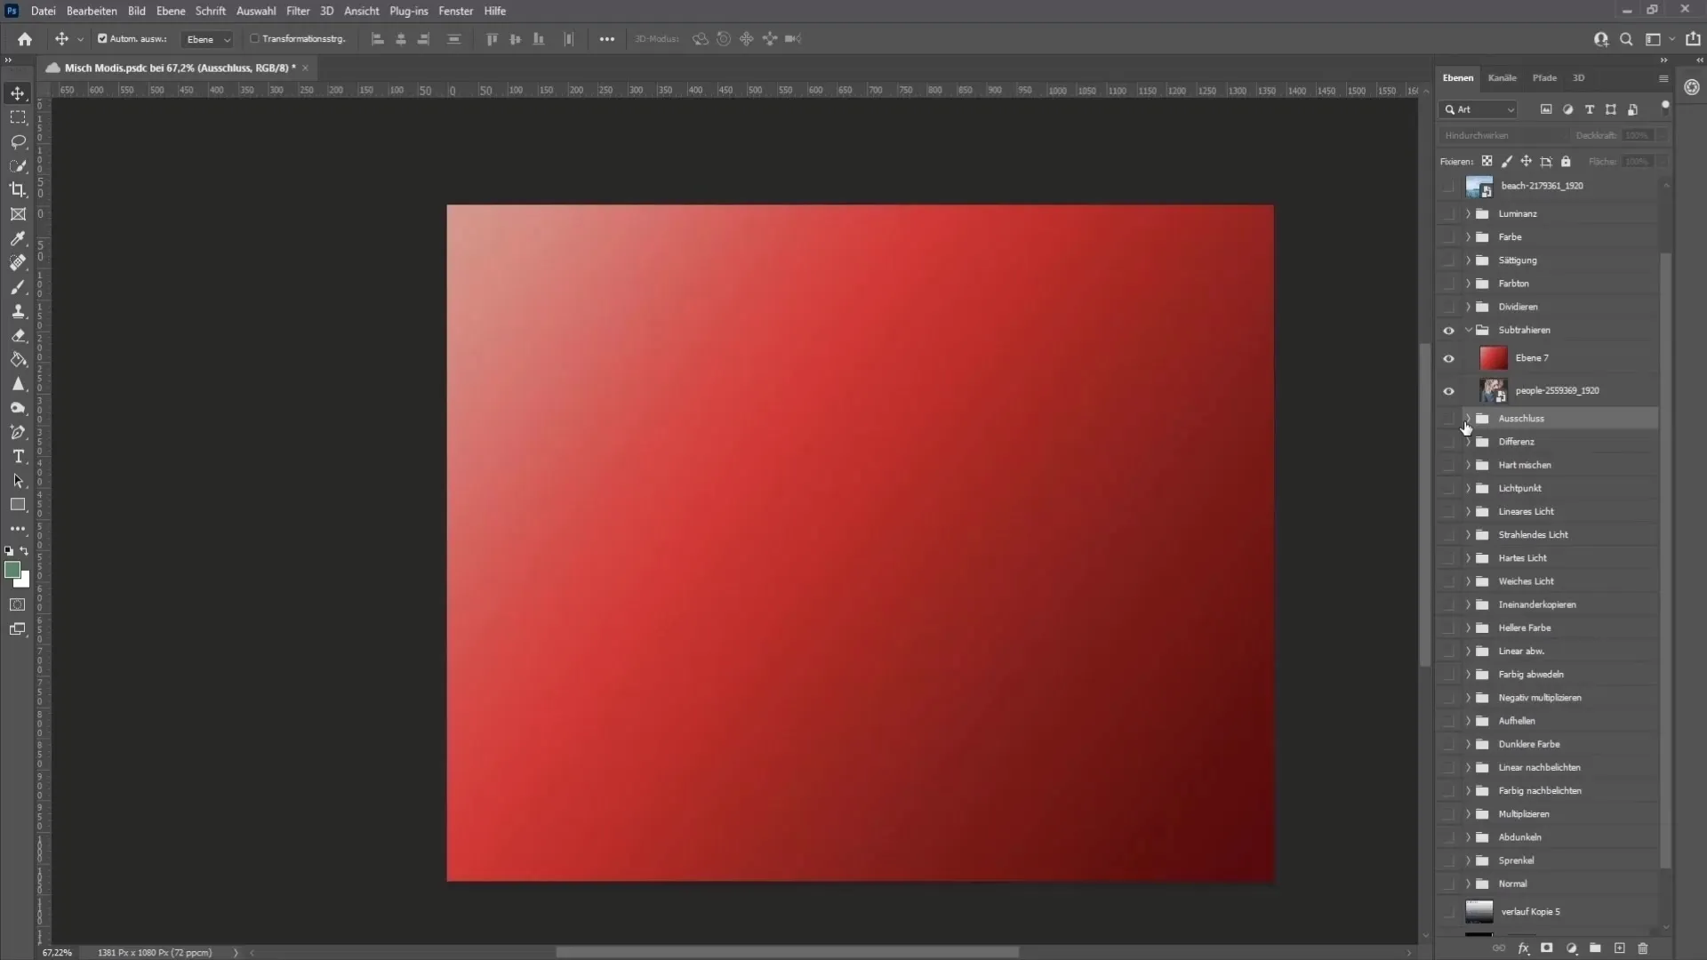Click the zoom percentage field 67,22%
This screenshot has width=1707, height=960.
(57, 953)
